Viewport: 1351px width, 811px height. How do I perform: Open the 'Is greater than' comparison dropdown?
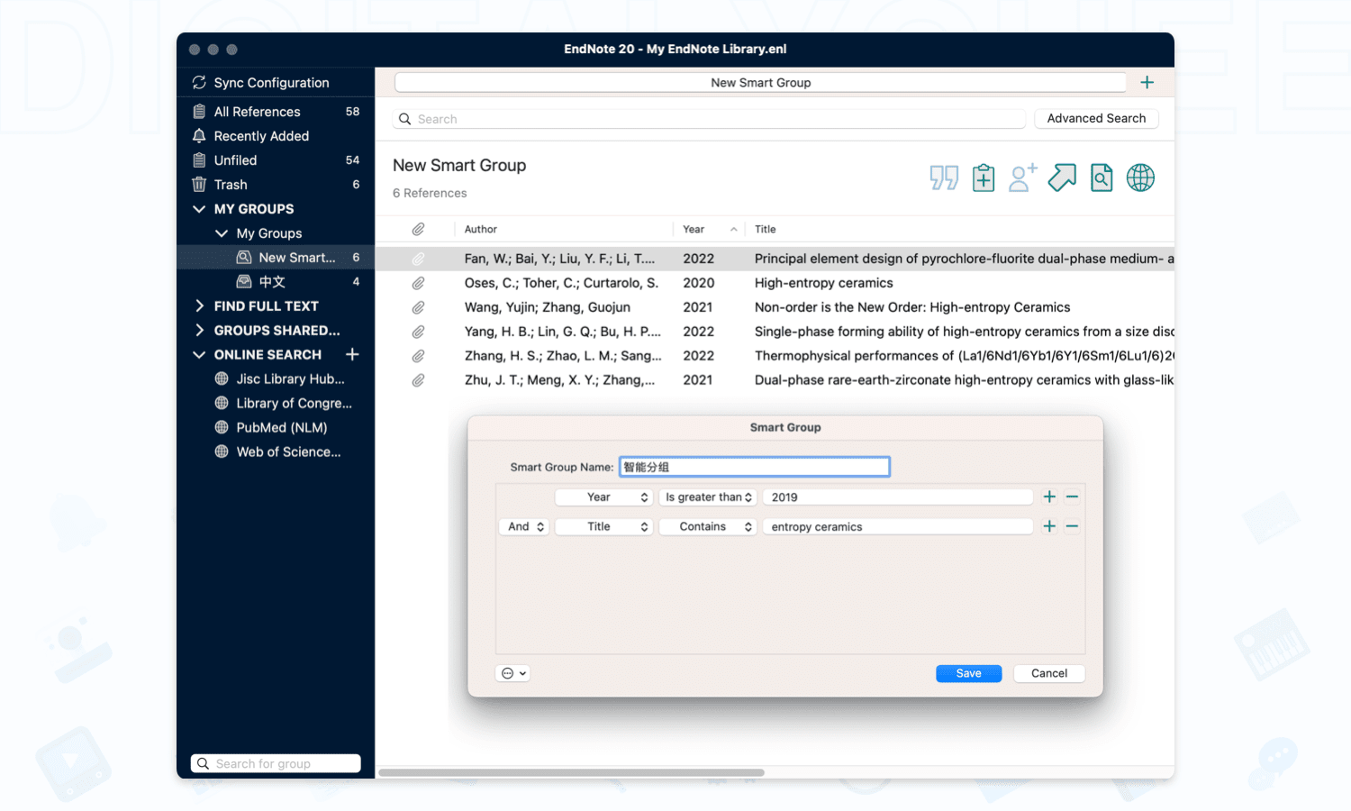click(708, 497)
